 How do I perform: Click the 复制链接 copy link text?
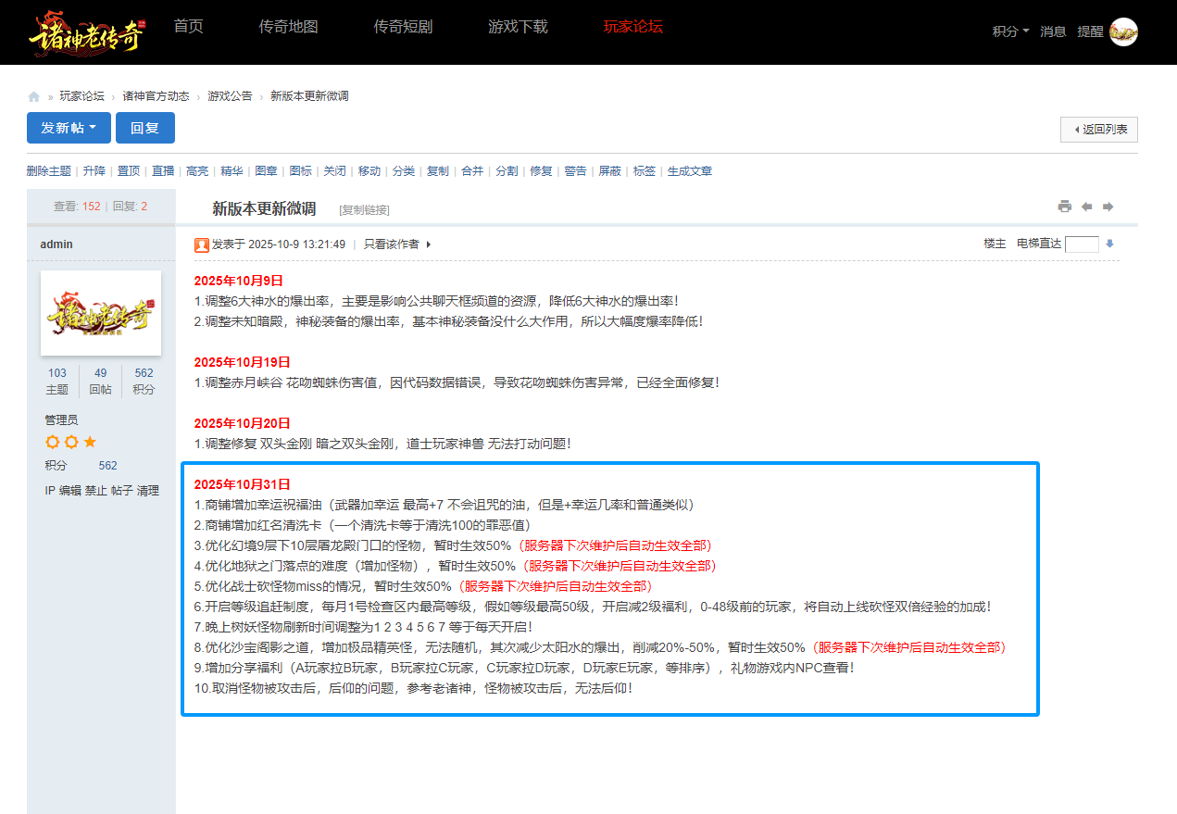(365, 209)
